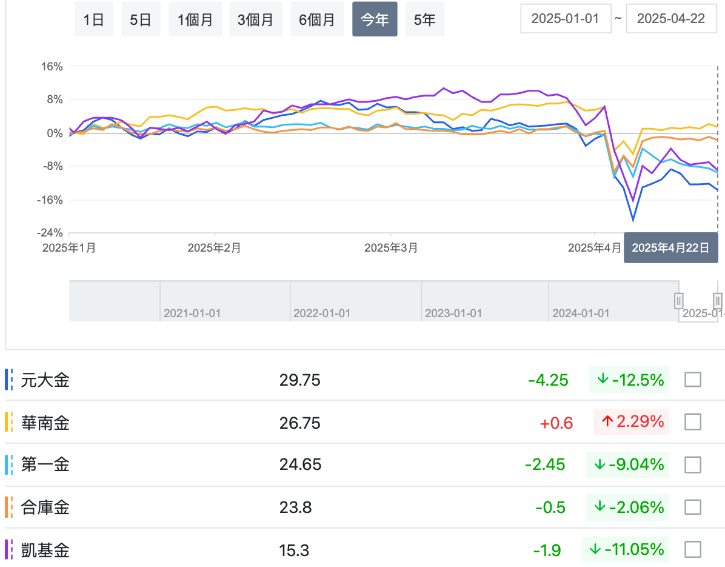Grab the left navigator range handle

[678, 301]
